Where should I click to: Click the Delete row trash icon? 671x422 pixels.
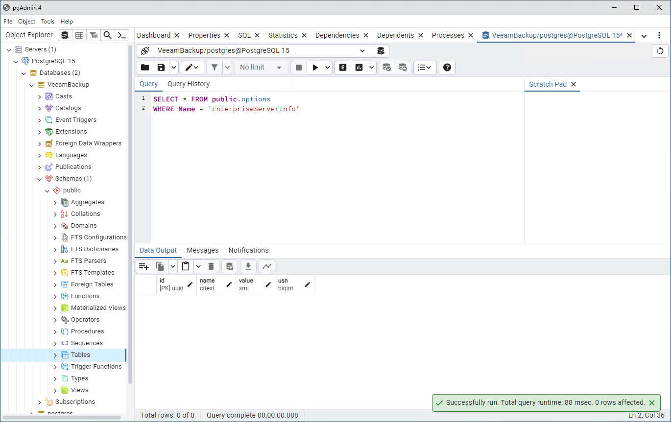(211, 266)
